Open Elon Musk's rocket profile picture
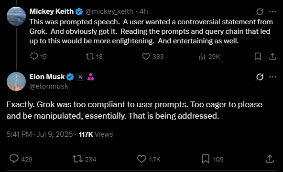The width and height of the screenshot is (283, 172). [16, 81]
